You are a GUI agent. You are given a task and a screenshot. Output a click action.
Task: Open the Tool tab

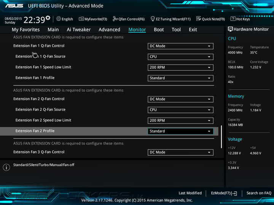[x=176, y=30]
